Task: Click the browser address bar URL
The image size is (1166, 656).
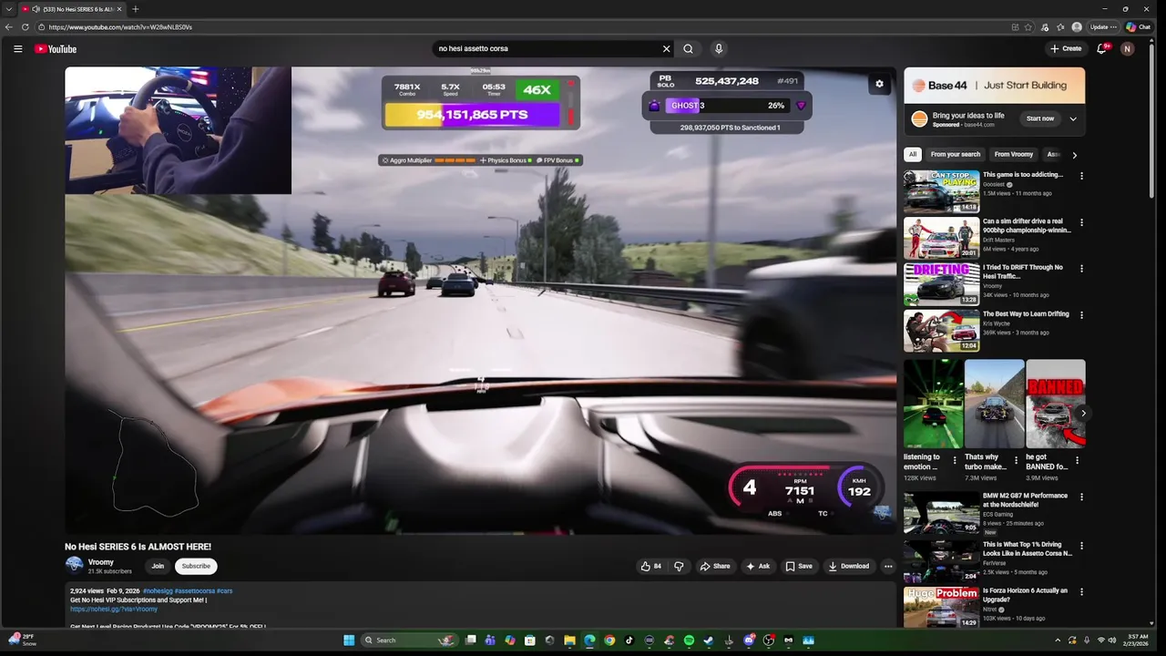Action: (120, 27)
